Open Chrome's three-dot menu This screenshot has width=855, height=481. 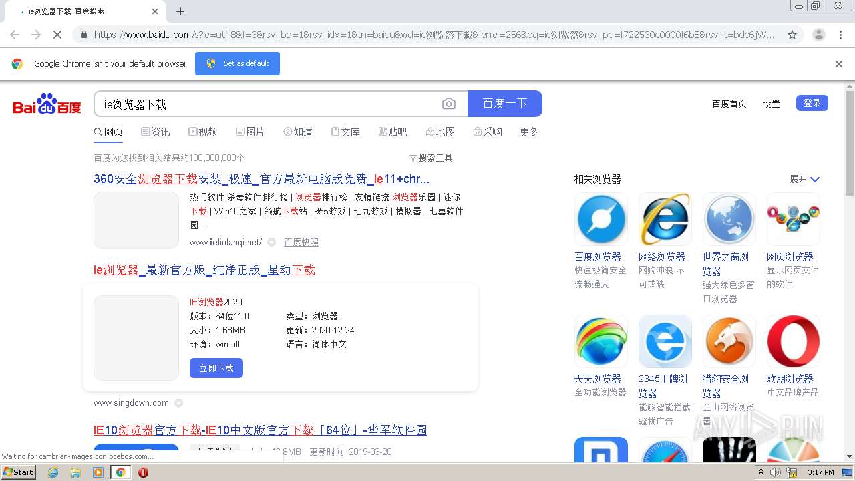(841, 35)
